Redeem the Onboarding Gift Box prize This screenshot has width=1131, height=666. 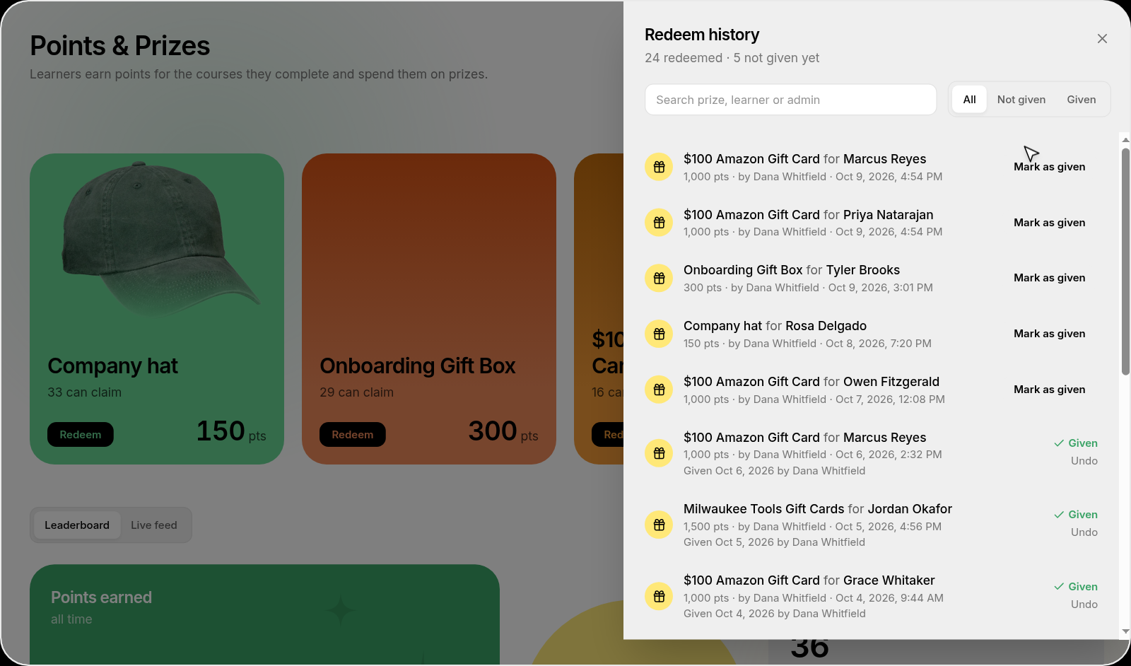(353, 435)
